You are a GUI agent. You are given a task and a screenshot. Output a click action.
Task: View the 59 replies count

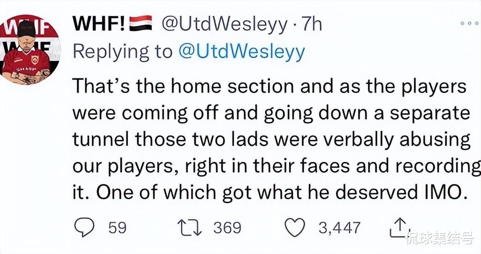click(118, 228)
